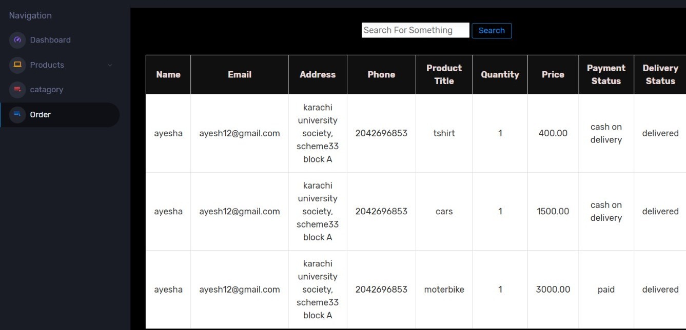Select the cars product title

click(x=444, y=211)
